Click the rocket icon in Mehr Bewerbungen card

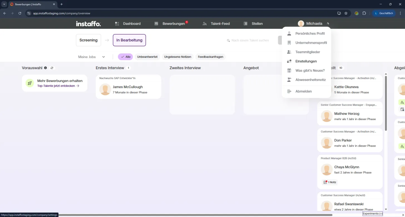(x=30, y=83)
